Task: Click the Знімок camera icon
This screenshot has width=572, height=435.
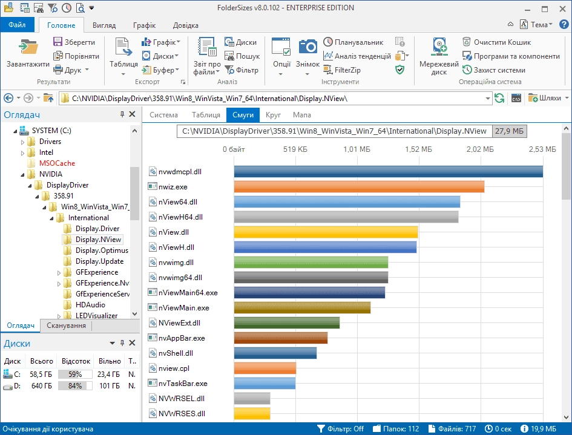Action: click(308, 47)
